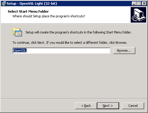Click the OpenSSL folder name field
The height and width of the screenshot is (113, 148).
61,50
